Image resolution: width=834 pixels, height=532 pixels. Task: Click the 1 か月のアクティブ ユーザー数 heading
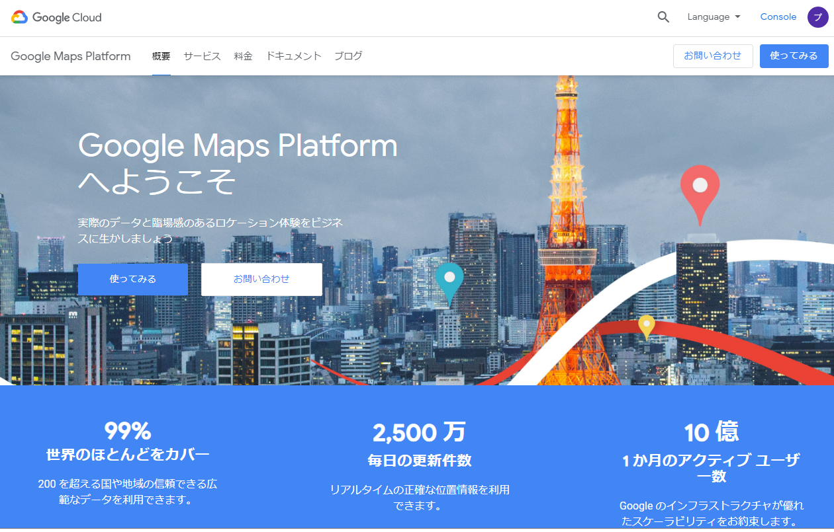coord(712,468)
